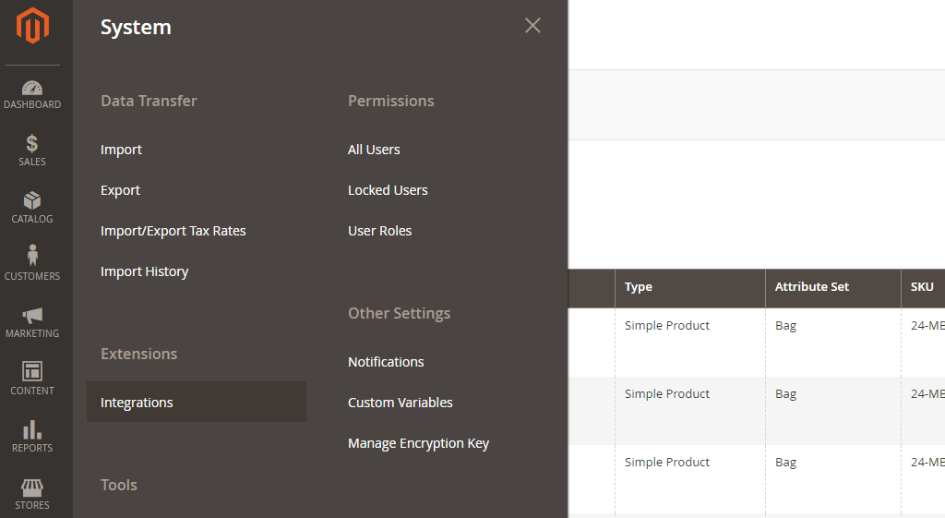The image size is (945, 518).
Task: Open the Customers person icon
Action: point(32,257)
